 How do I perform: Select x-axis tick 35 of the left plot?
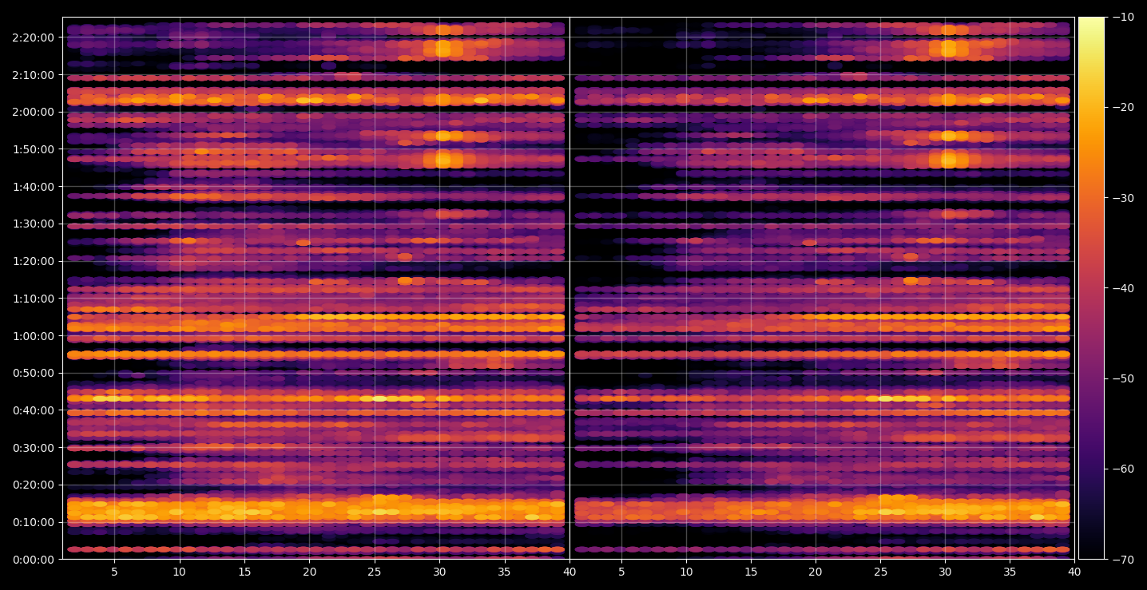tap(505, 572)
